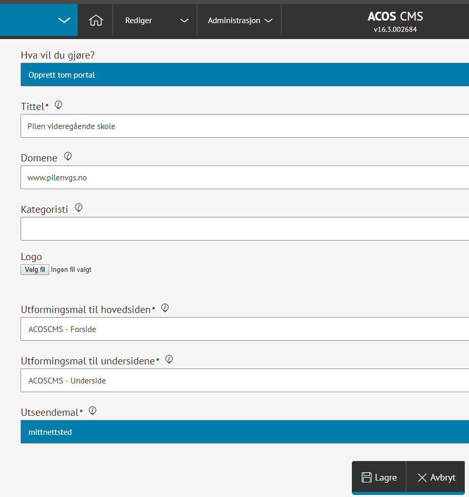Open the 'ACOSCMS - Forside' template dropdown
This screenshot has height=497, width=469.
coord(245,329)
